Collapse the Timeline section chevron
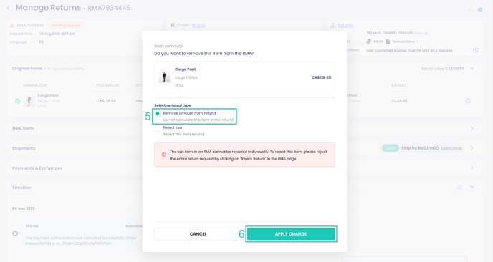Image resolution: width=493 pixels, height=262 pixels. pyautogui.click(x=472, y=188)
